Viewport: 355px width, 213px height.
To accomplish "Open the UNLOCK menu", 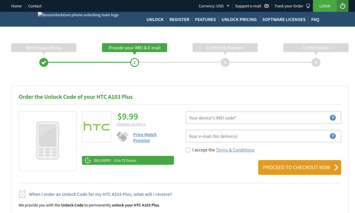I will point(155,19).
